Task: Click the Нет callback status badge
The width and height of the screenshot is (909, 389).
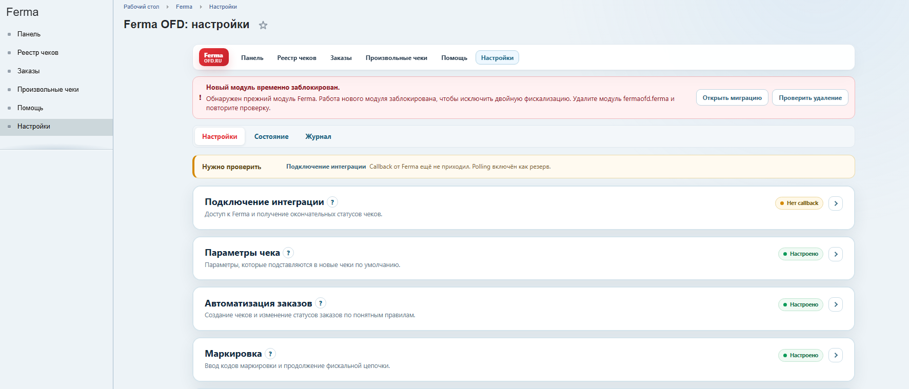Action: [x=799, y=203]
